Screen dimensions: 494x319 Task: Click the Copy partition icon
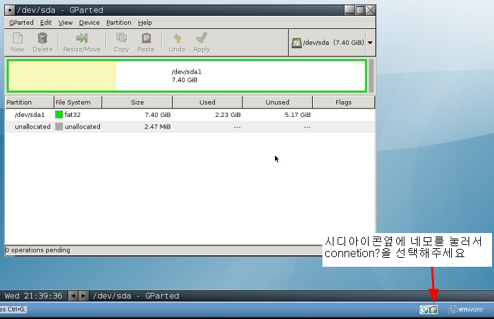[x=121, y=38]
